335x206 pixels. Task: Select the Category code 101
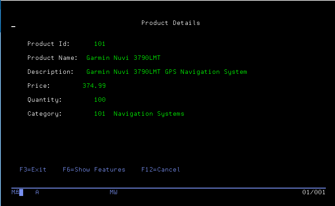pos(100,113)
